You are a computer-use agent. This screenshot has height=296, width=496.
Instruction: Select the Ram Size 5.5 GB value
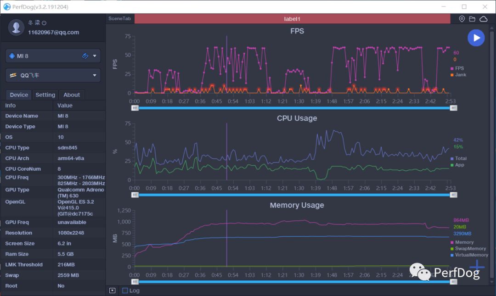(x=66, y=254)
